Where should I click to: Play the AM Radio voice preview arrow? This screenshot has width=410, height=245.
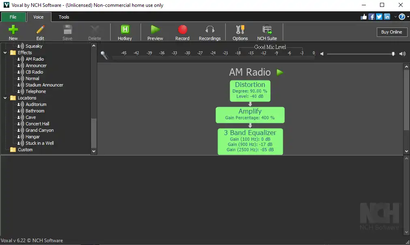click(x=280, y=72)
